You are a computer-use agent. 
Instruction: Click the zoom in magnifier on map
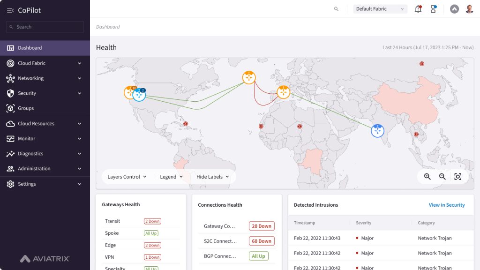tap(427, 177)
